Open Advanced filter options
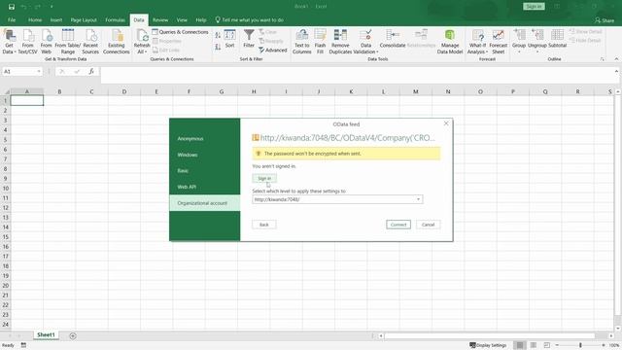Viewport: 622px width, 350px height. pos(272,50)
